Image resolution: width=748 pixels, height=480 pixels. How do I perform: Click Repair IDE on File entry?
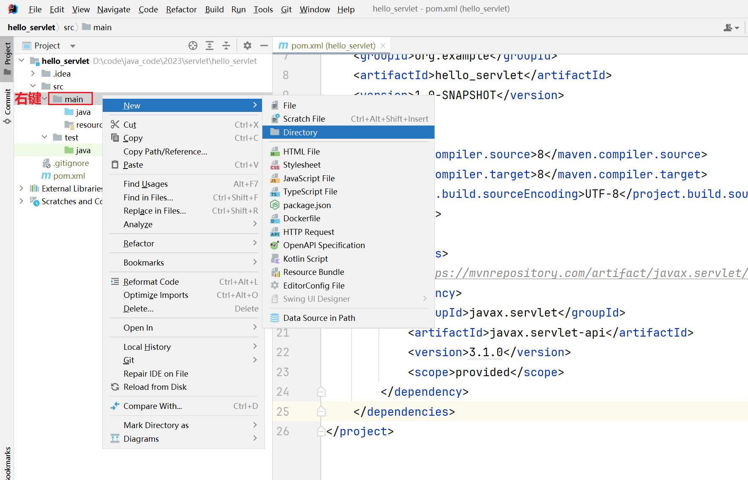pos(184,374)
